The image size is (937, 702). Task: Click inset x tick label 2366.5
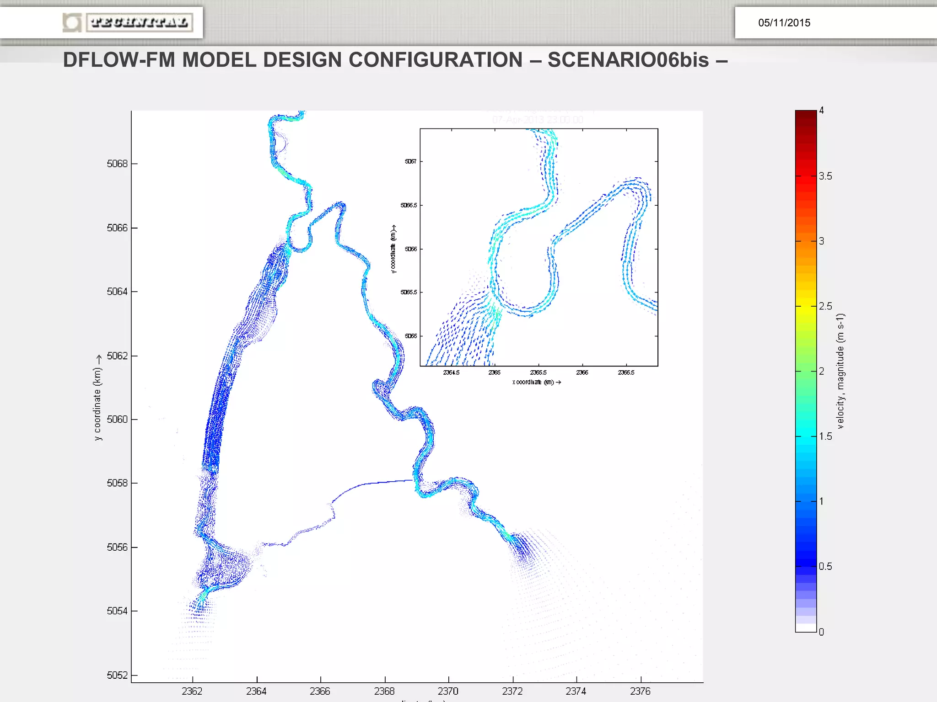coord(626,372)
